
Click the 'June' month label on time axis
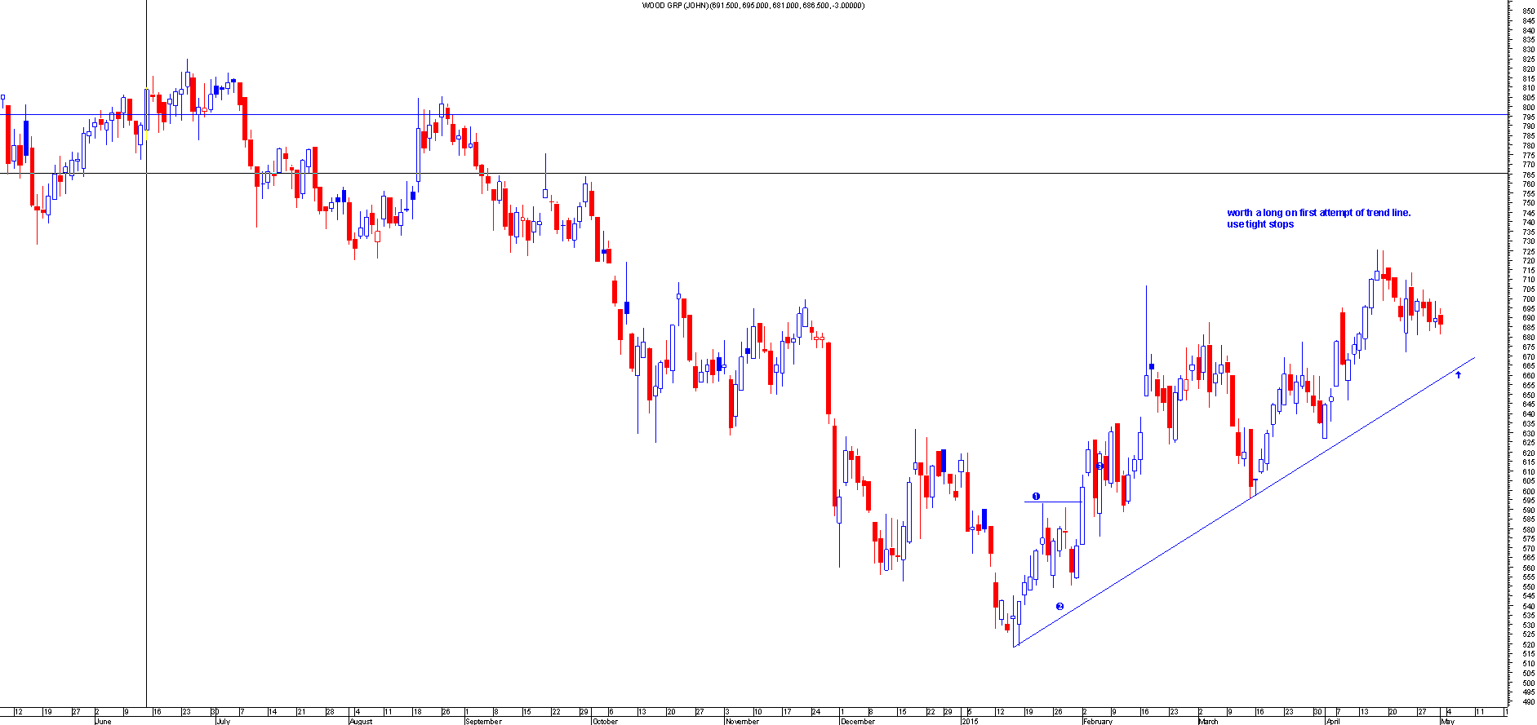103,721
